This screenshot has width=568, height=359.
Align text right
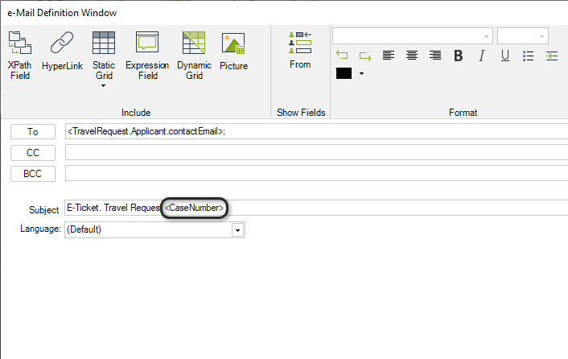click(435, 56)
